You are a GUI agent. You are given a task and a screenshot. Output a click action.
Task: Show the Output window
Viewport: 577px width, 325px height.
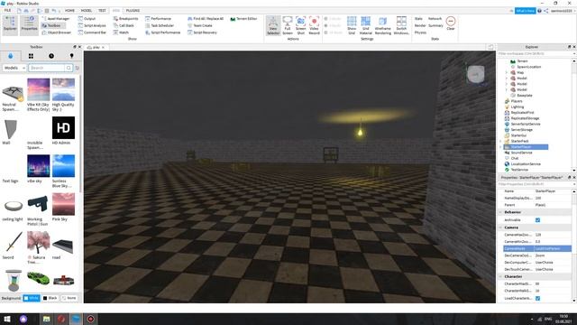(x=87, y=18)
